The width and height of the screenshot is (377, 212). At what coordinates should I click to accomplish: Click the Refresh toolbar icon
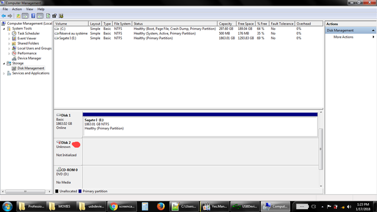coord(48,16)
